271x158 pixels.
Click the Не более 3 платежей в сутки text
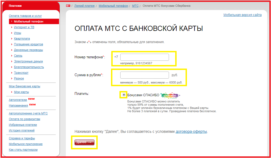(x=148, y=111)
